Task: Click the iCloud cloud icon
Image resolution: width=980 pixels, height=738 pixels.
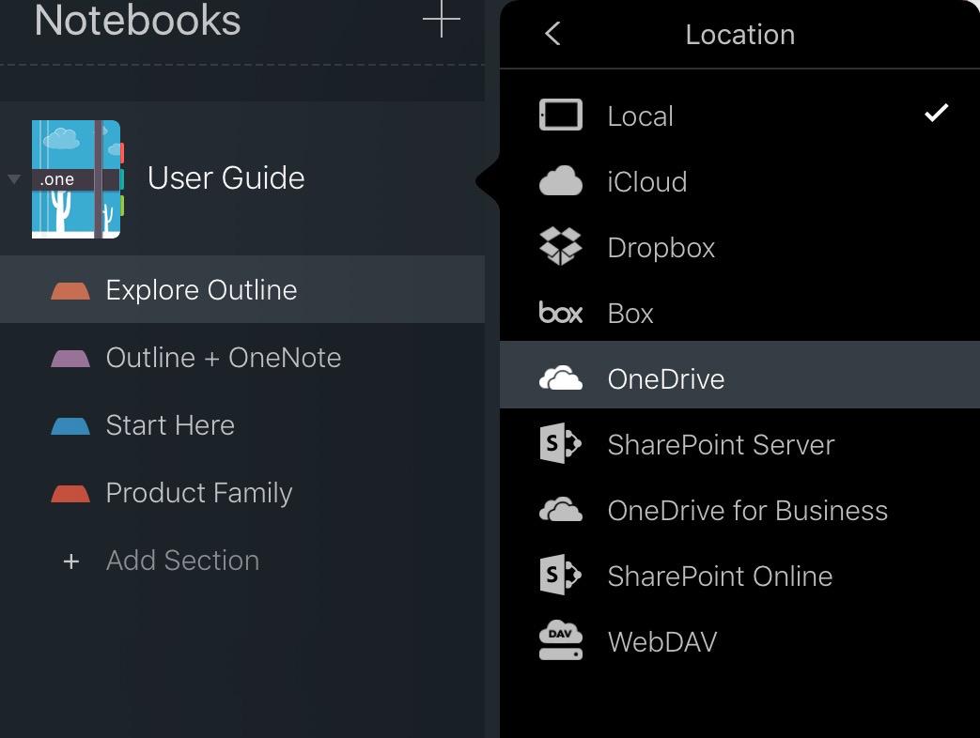Action: coord(561,181)
